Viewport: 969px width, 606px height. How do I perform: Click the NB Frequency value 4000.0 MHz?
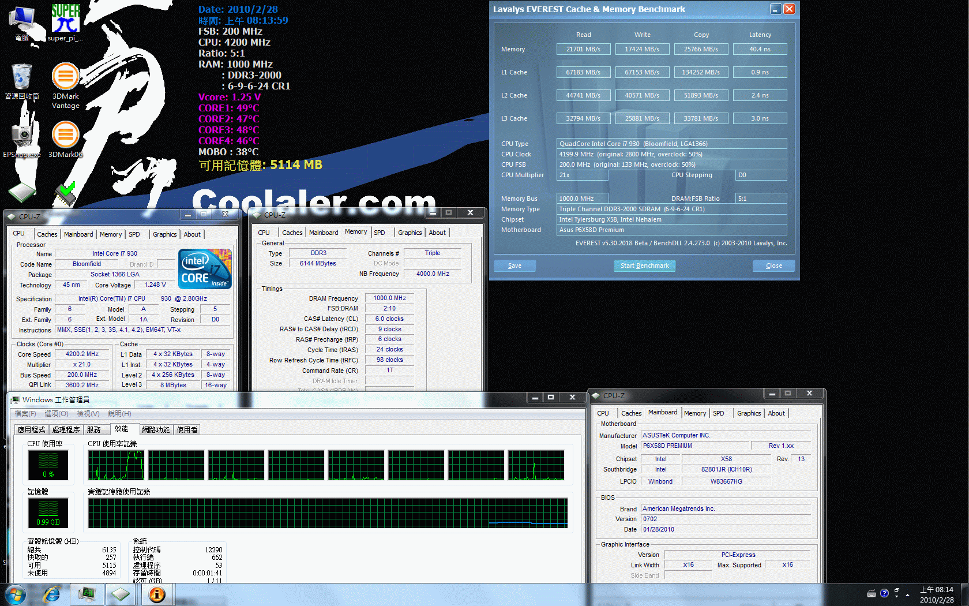[433, 274]
